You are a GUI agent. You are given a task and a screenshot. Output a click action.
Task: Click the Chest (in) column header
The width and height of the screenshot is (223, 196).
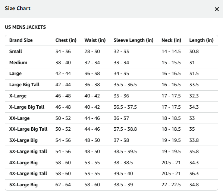pyautogui.click(x=66, y=40)
